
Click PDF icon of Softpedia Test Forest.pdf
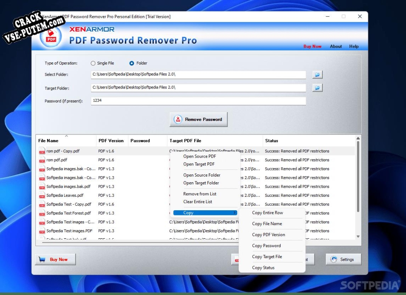[x=42, y=214]
